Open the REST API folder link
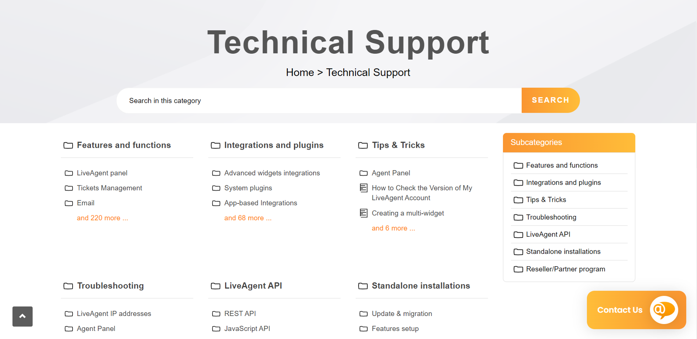The image size is (697, 339). [240, 314]
